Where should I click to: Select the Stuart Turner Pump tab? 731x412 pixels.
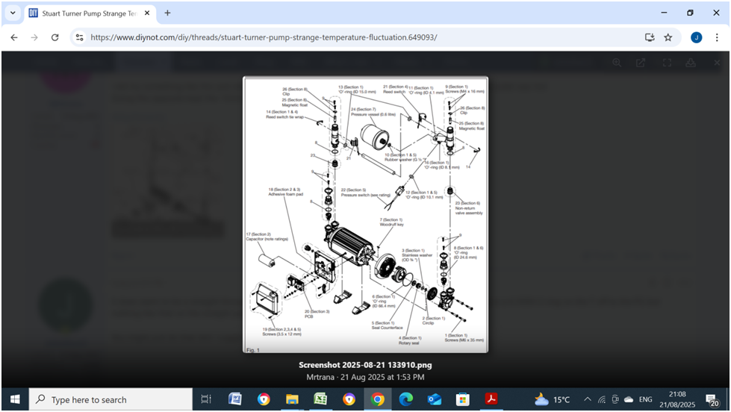(x=89, y=13)
